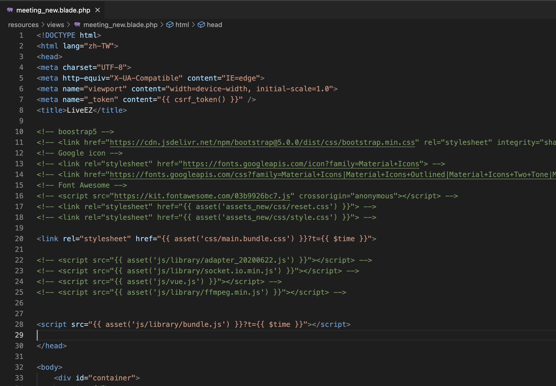Click the Google icon comment
Screen dimensions: 556x386
click(80, 153)
